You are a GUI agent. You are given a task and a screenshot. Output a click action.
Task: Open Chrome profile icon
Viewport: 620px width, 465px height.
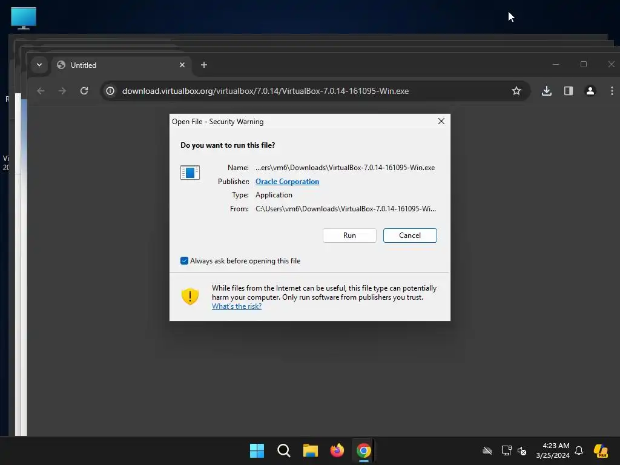click(590, 91)
